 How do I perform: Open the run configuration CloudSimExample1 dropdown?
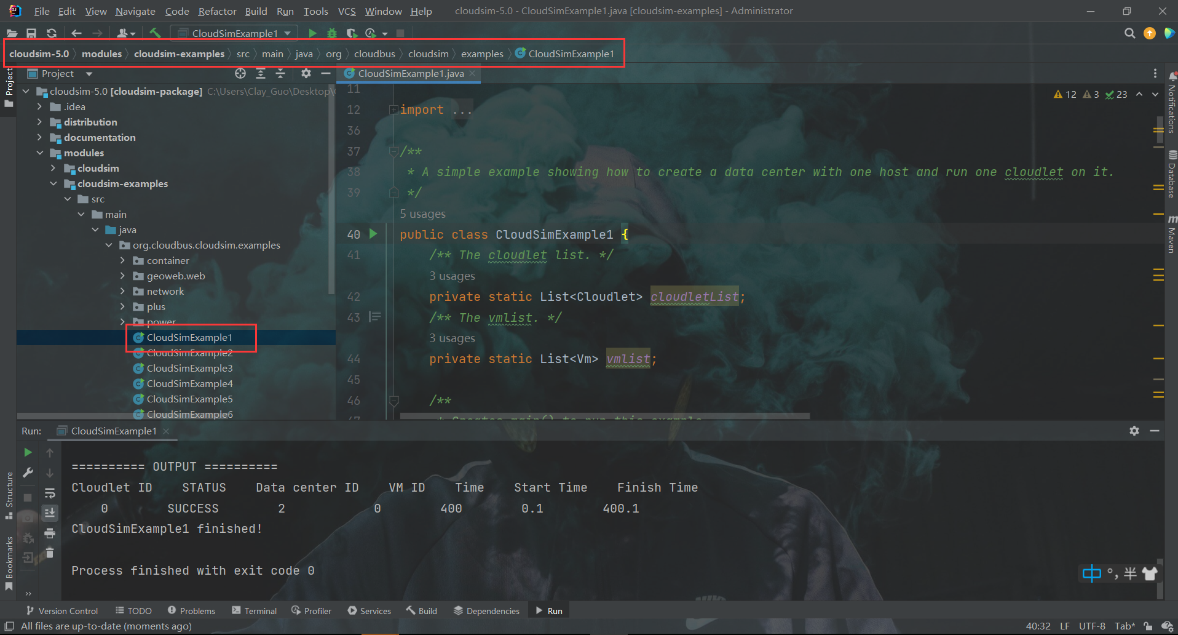tap(234, 33)
